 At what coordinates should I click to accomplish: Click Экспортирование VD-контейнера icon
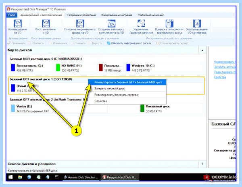click(x=197, y=23)
